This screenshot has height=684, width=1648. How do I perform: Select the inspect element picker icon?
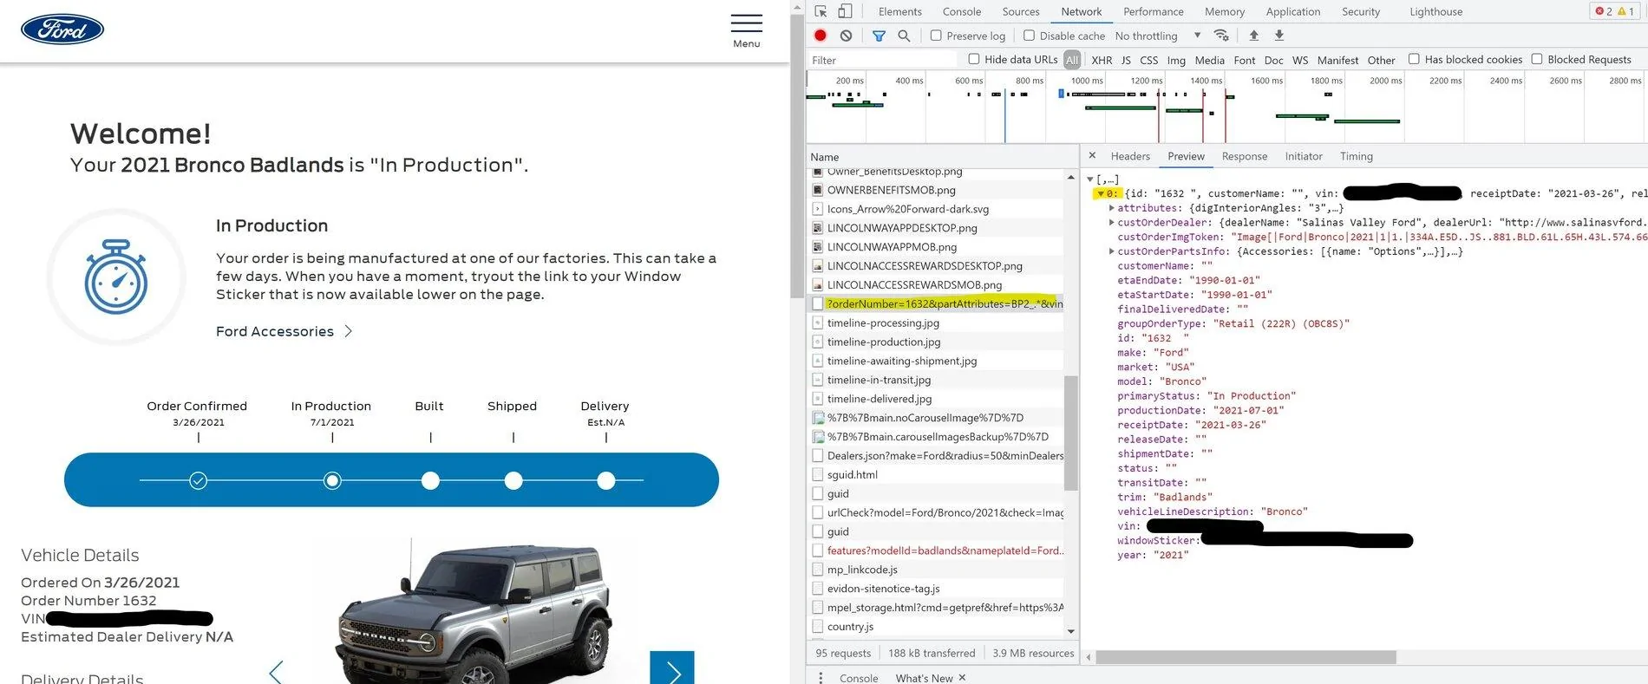(x=821, y=11)
